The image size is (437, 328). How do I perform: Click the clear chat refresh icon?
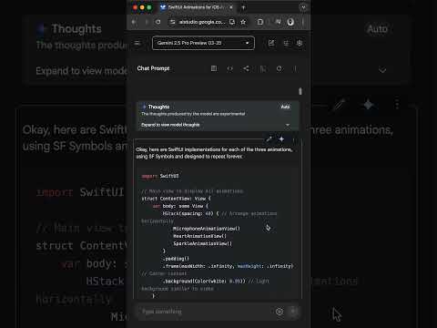tap(279, 68)
